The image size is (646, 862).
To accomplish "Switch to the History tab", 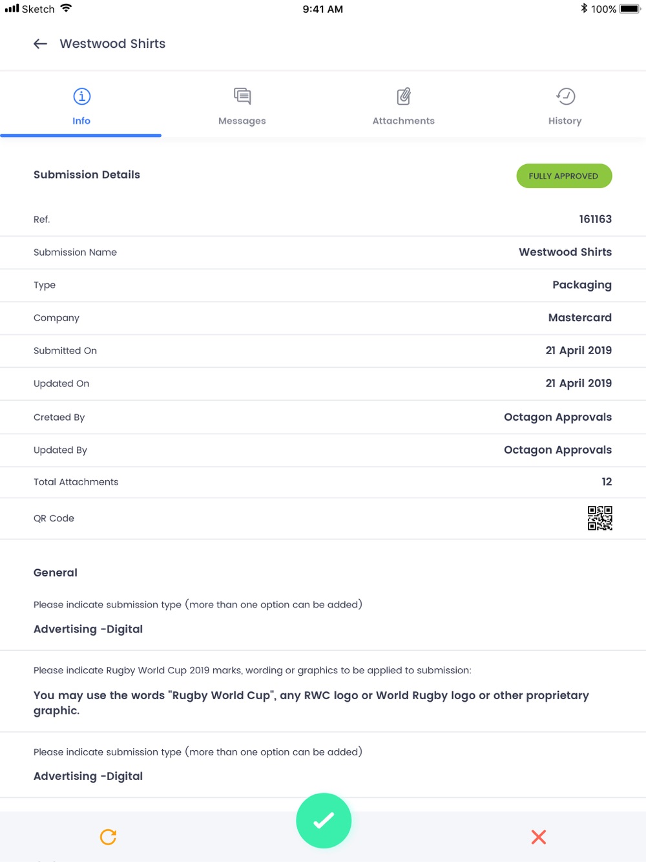I will pos(565,121).
